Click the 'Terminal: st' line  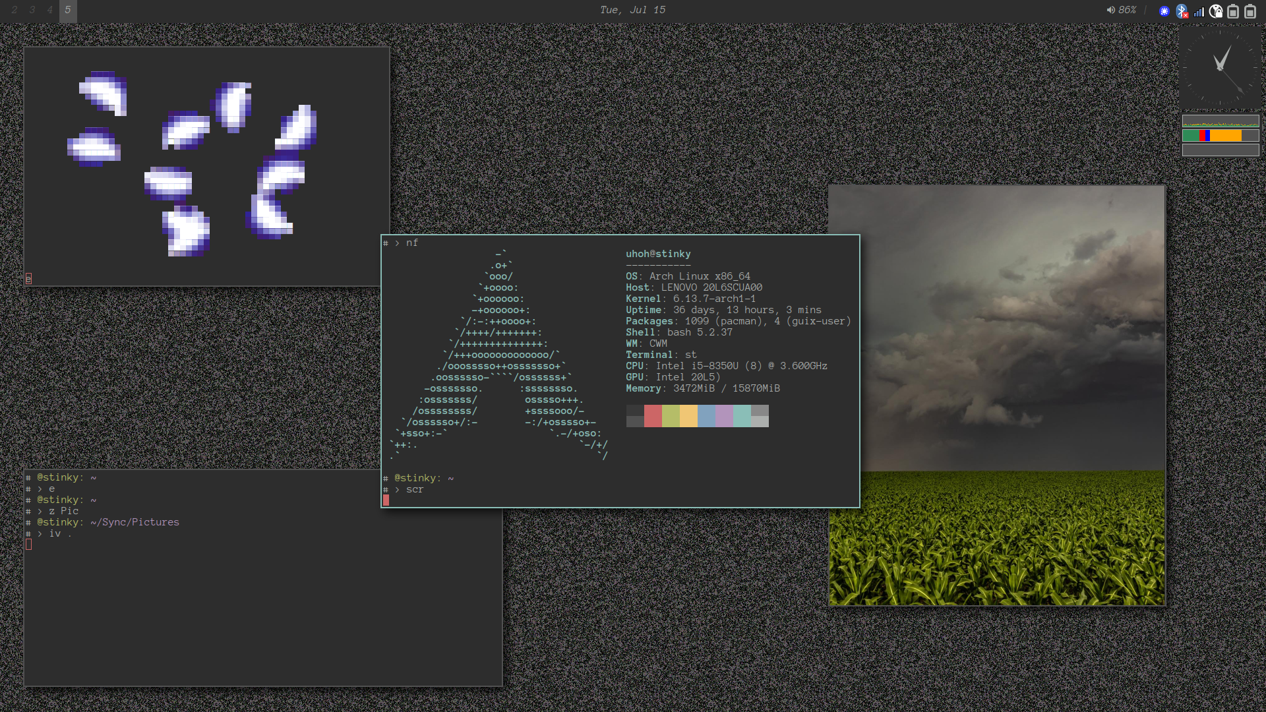click(x=661, y=355)
